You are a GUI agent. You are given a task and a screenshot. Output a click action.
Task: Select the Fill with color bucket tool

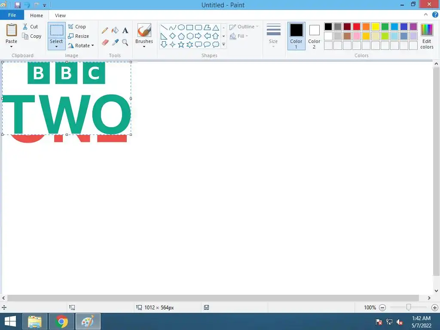[115, 31]
